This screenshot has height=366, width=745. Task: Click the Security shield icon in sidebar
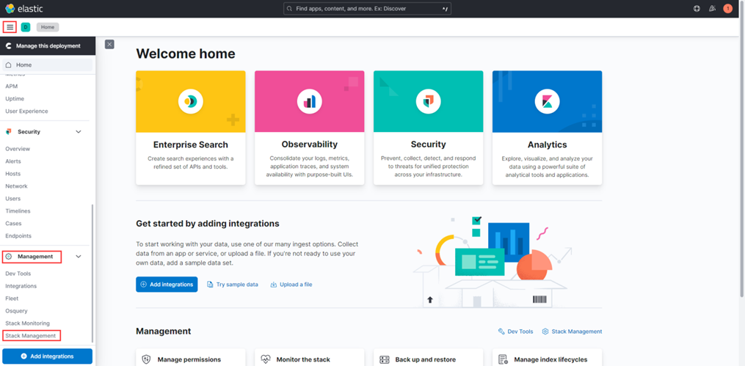click(9, 131)
